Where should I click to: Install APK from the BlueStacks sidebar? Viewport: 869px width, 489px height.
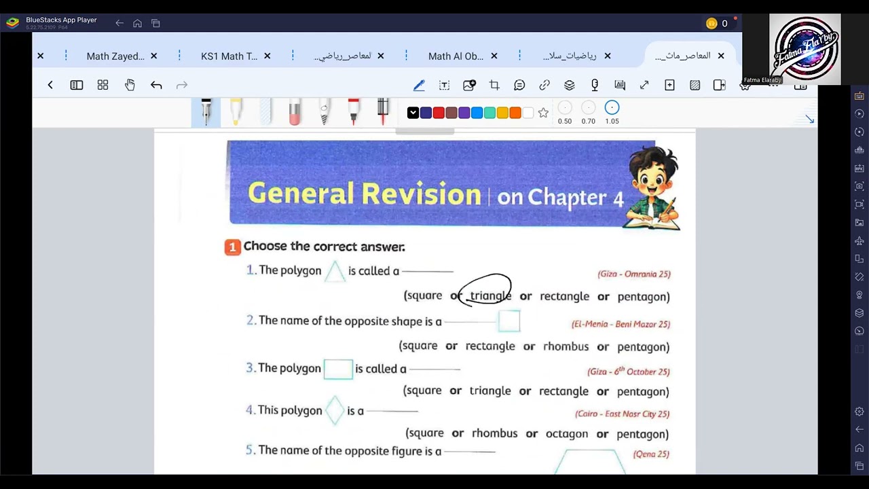tap(859, 168)
